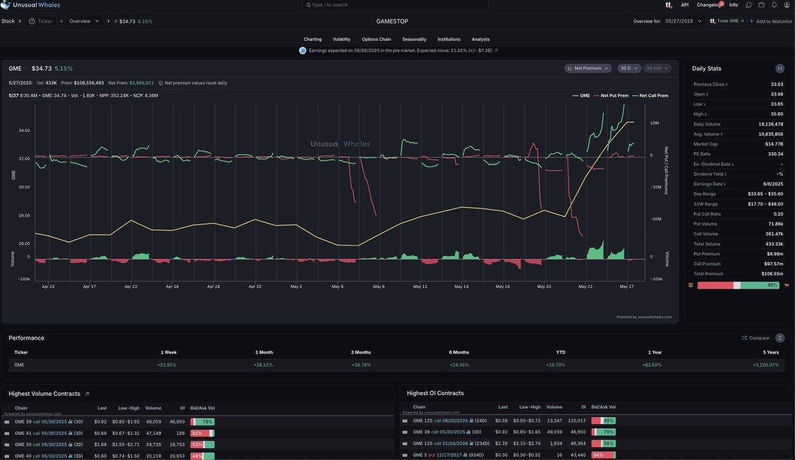Screen dimensions: 795x460
Task: Click the Stock breadcrumb link
Action: [8, 21]
